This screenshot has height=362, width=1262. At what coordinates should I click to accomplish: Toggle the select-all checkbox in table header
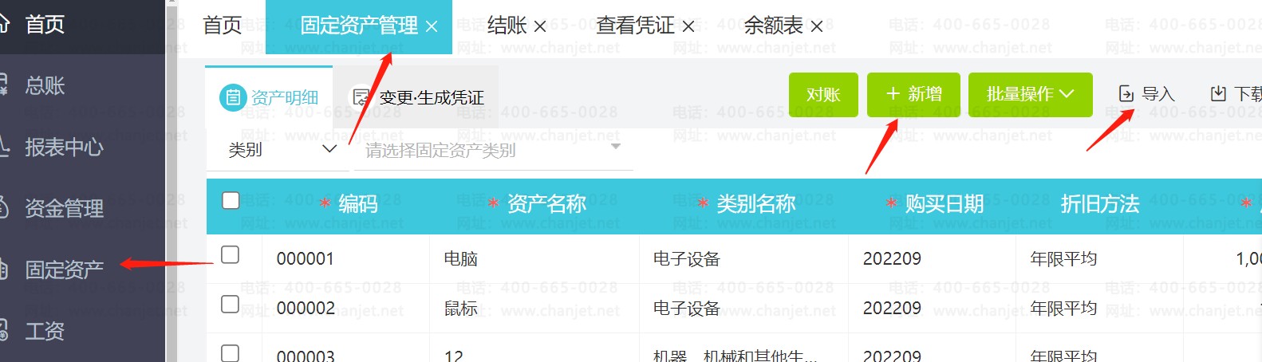pyautogui.click(x=231, y=200)
